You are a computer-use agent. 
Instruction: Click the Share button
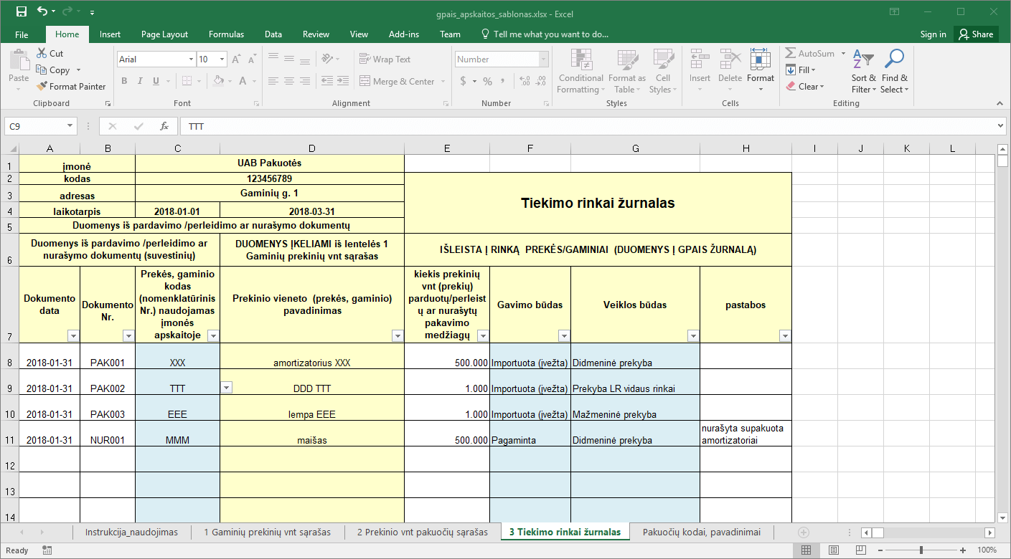(x=975, y=34)
